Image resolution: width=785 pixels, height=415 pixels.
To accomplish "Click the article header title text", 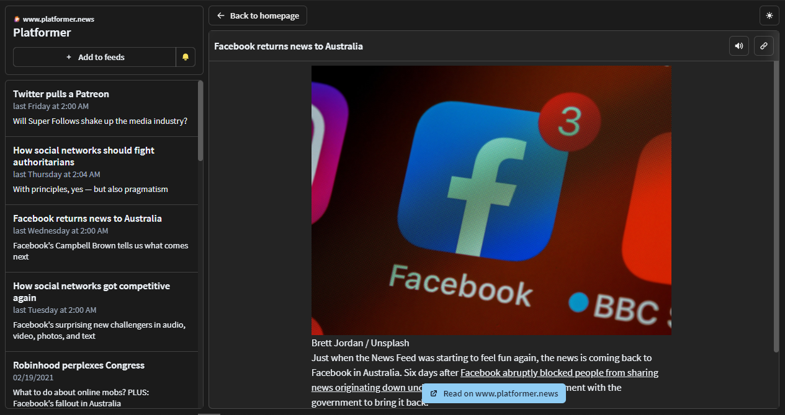I will (x=289, y=46).
